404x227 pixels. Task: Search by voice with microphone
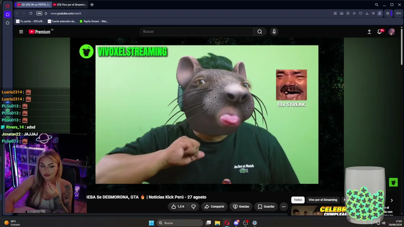click(x=274, y=32)
